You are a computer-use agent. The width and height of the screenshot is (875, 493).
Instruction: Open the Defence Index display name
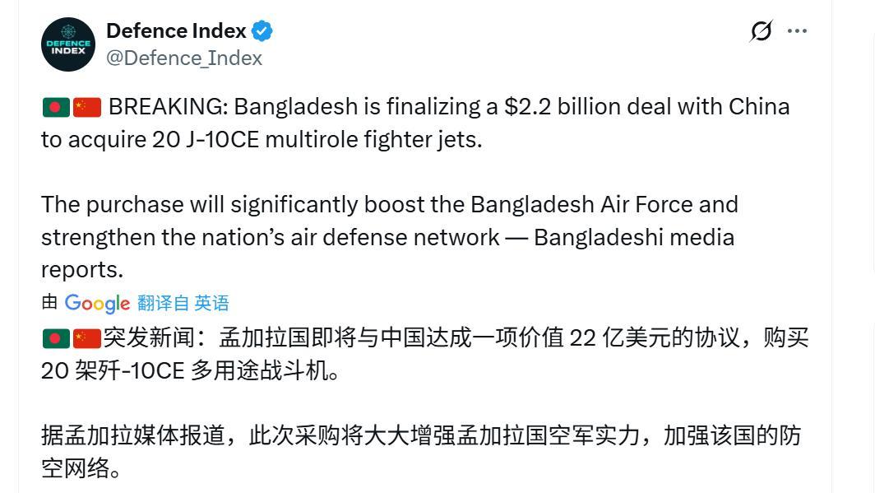pyautogui.click(x=176, y=31)
